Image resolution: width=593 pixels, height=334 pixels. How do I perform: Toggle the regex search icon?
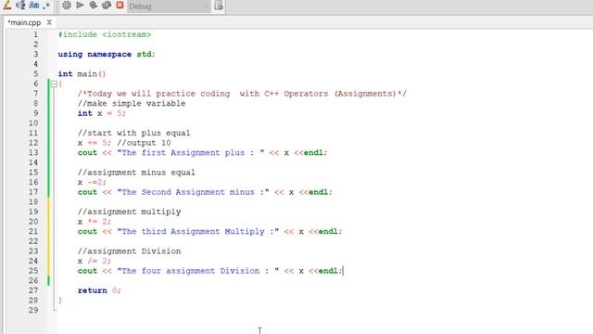click(x=46, y=6)
